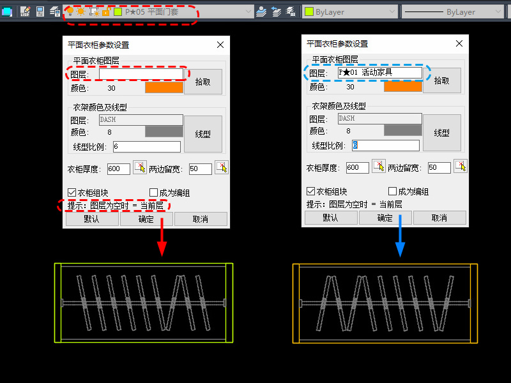Click gray hanger color swatch in right dialog
Viewport: 511px width, 383px height.
403,130
